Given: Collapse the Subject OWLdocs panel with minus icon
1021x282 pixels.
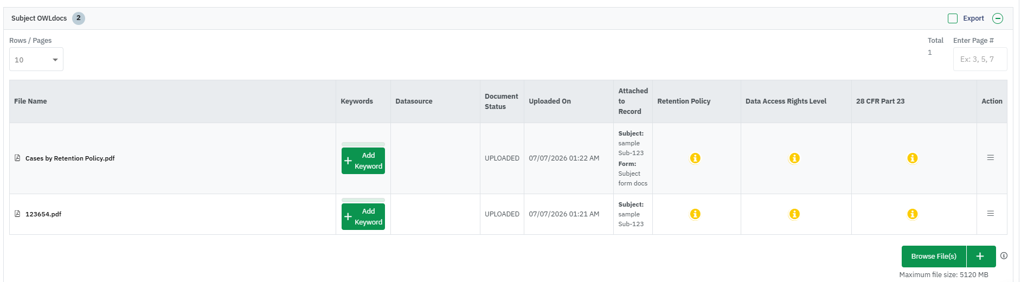Looking at the screenshot, I should pyautogui.click(x=998, y=18).
